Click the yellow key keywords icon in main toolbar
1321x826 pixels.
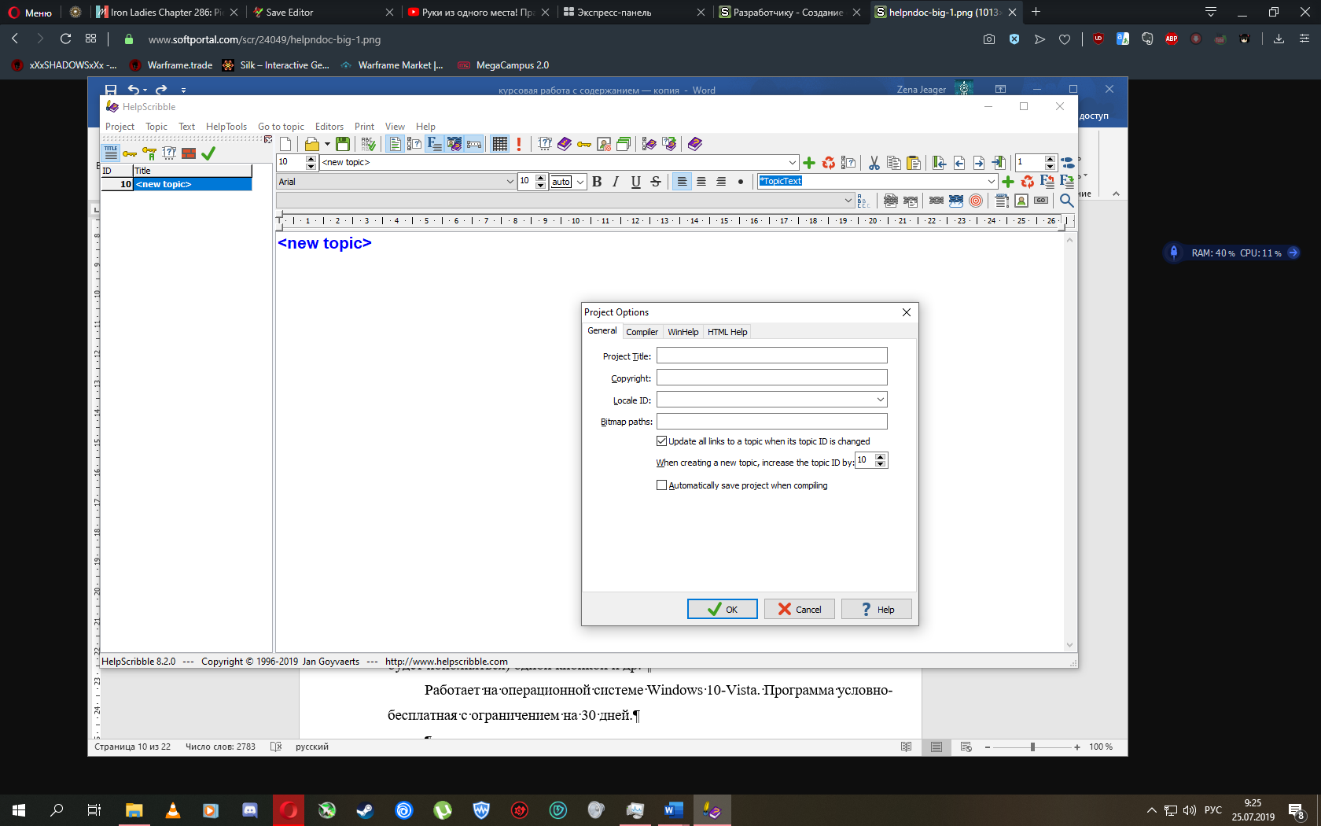[583, 144]
